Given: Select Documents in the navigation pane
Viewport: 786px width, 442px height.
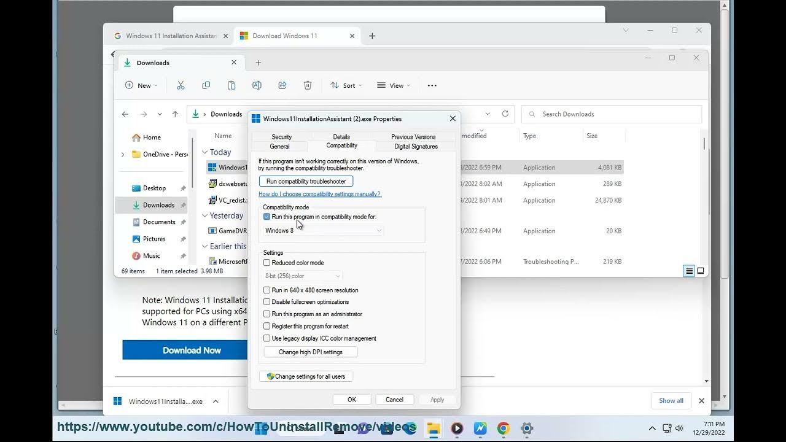Looking at the screenshot, I should tap(159, 222).
